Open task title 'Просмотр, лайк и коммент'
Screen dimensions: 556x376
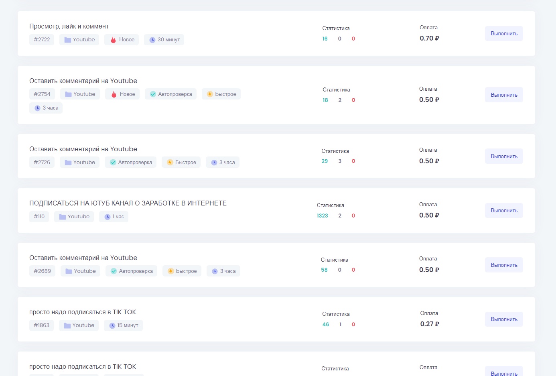pos(69,26)
